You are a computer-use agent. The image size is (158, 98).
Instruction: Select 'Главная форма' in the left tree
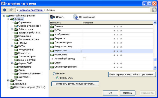click(x=27, y=57)
